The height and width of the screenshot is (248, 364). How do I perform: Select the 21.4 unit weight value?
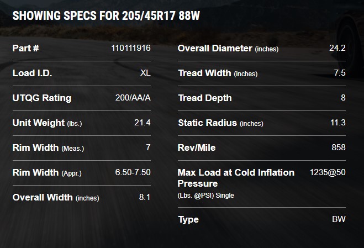143,123
